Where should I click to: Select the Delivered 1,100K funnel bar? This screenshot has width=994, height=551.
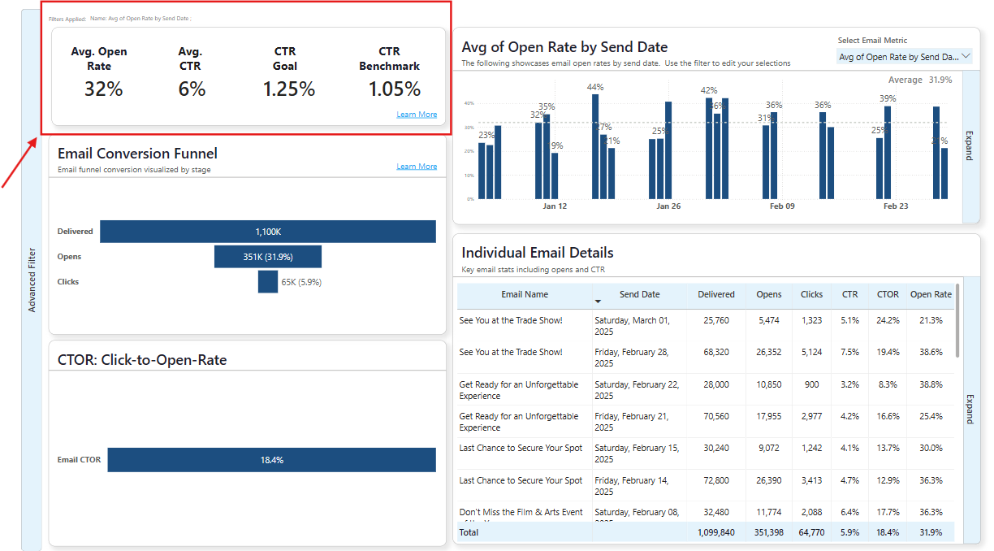(x=268, y=232)
